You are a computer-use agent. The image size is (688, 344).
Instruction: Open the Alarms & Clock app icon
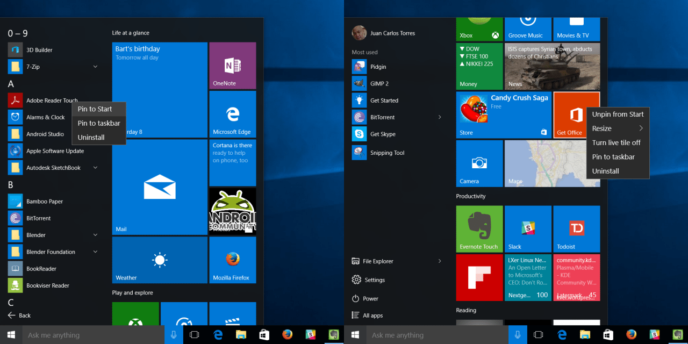pyautogui.click(x=15, y=117)
